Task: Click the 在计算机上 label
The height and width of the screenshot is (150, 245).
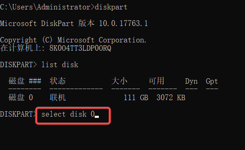Action: point(21,48)
